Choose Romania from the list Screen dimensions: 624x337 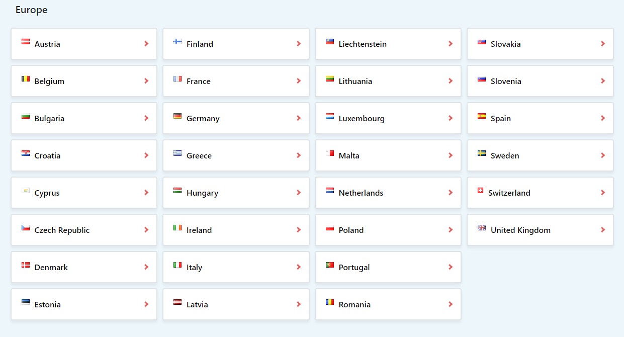click(388, 304)
